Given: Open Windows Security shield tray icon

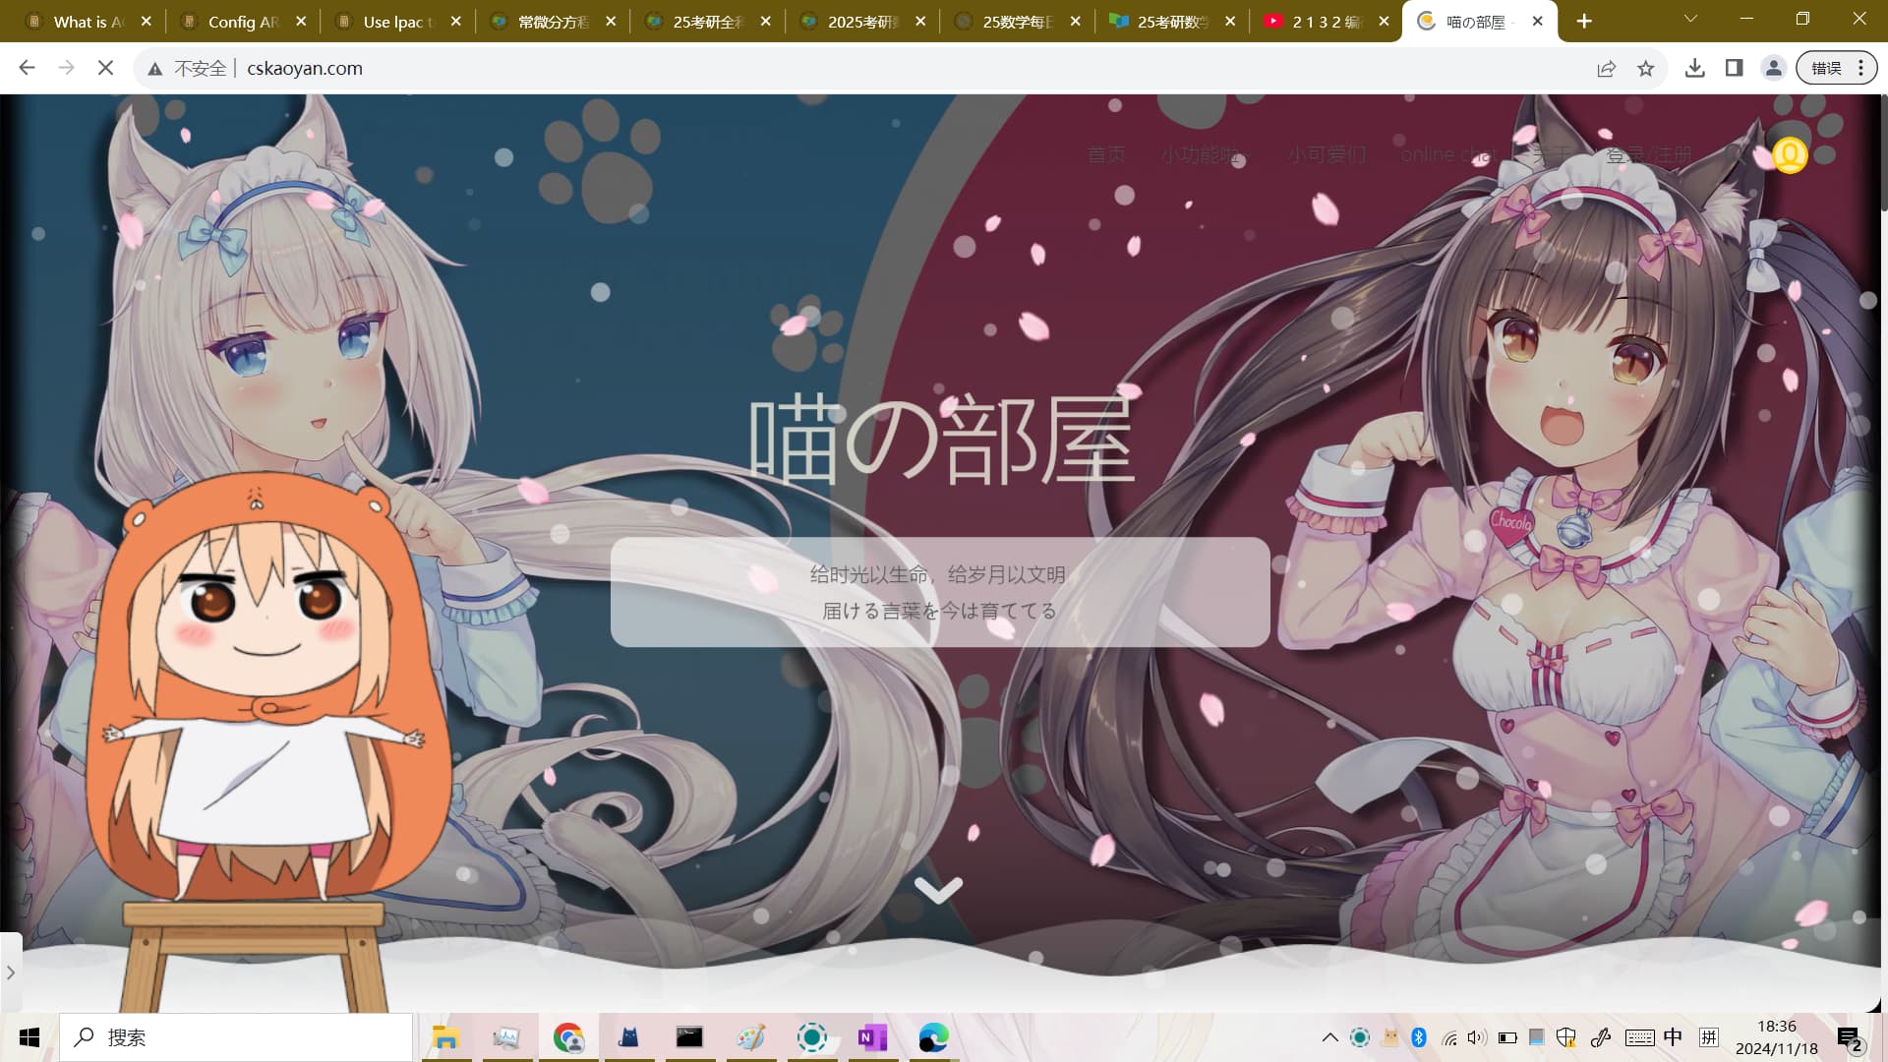Looking at the screenshot, I should tap(1566, 1037).
